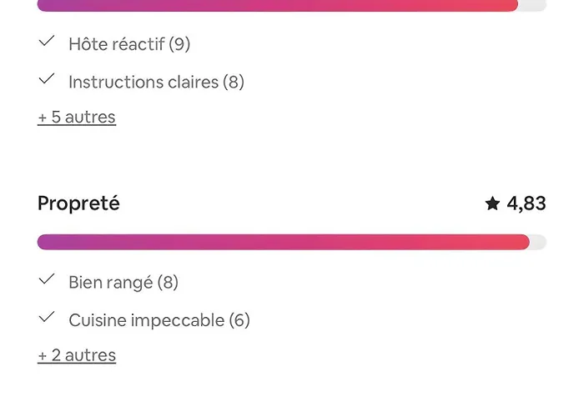Select the 'Instructions claires' label text

click(143, 82)
